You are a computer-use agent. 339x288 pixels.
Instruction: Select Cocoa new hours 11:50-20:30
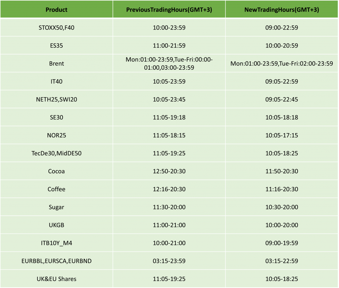282,171
